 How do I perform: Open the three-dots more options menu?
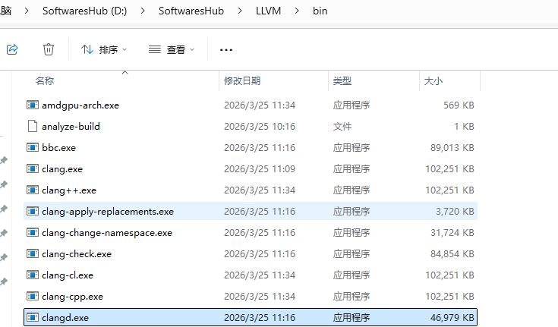(226, 50)
